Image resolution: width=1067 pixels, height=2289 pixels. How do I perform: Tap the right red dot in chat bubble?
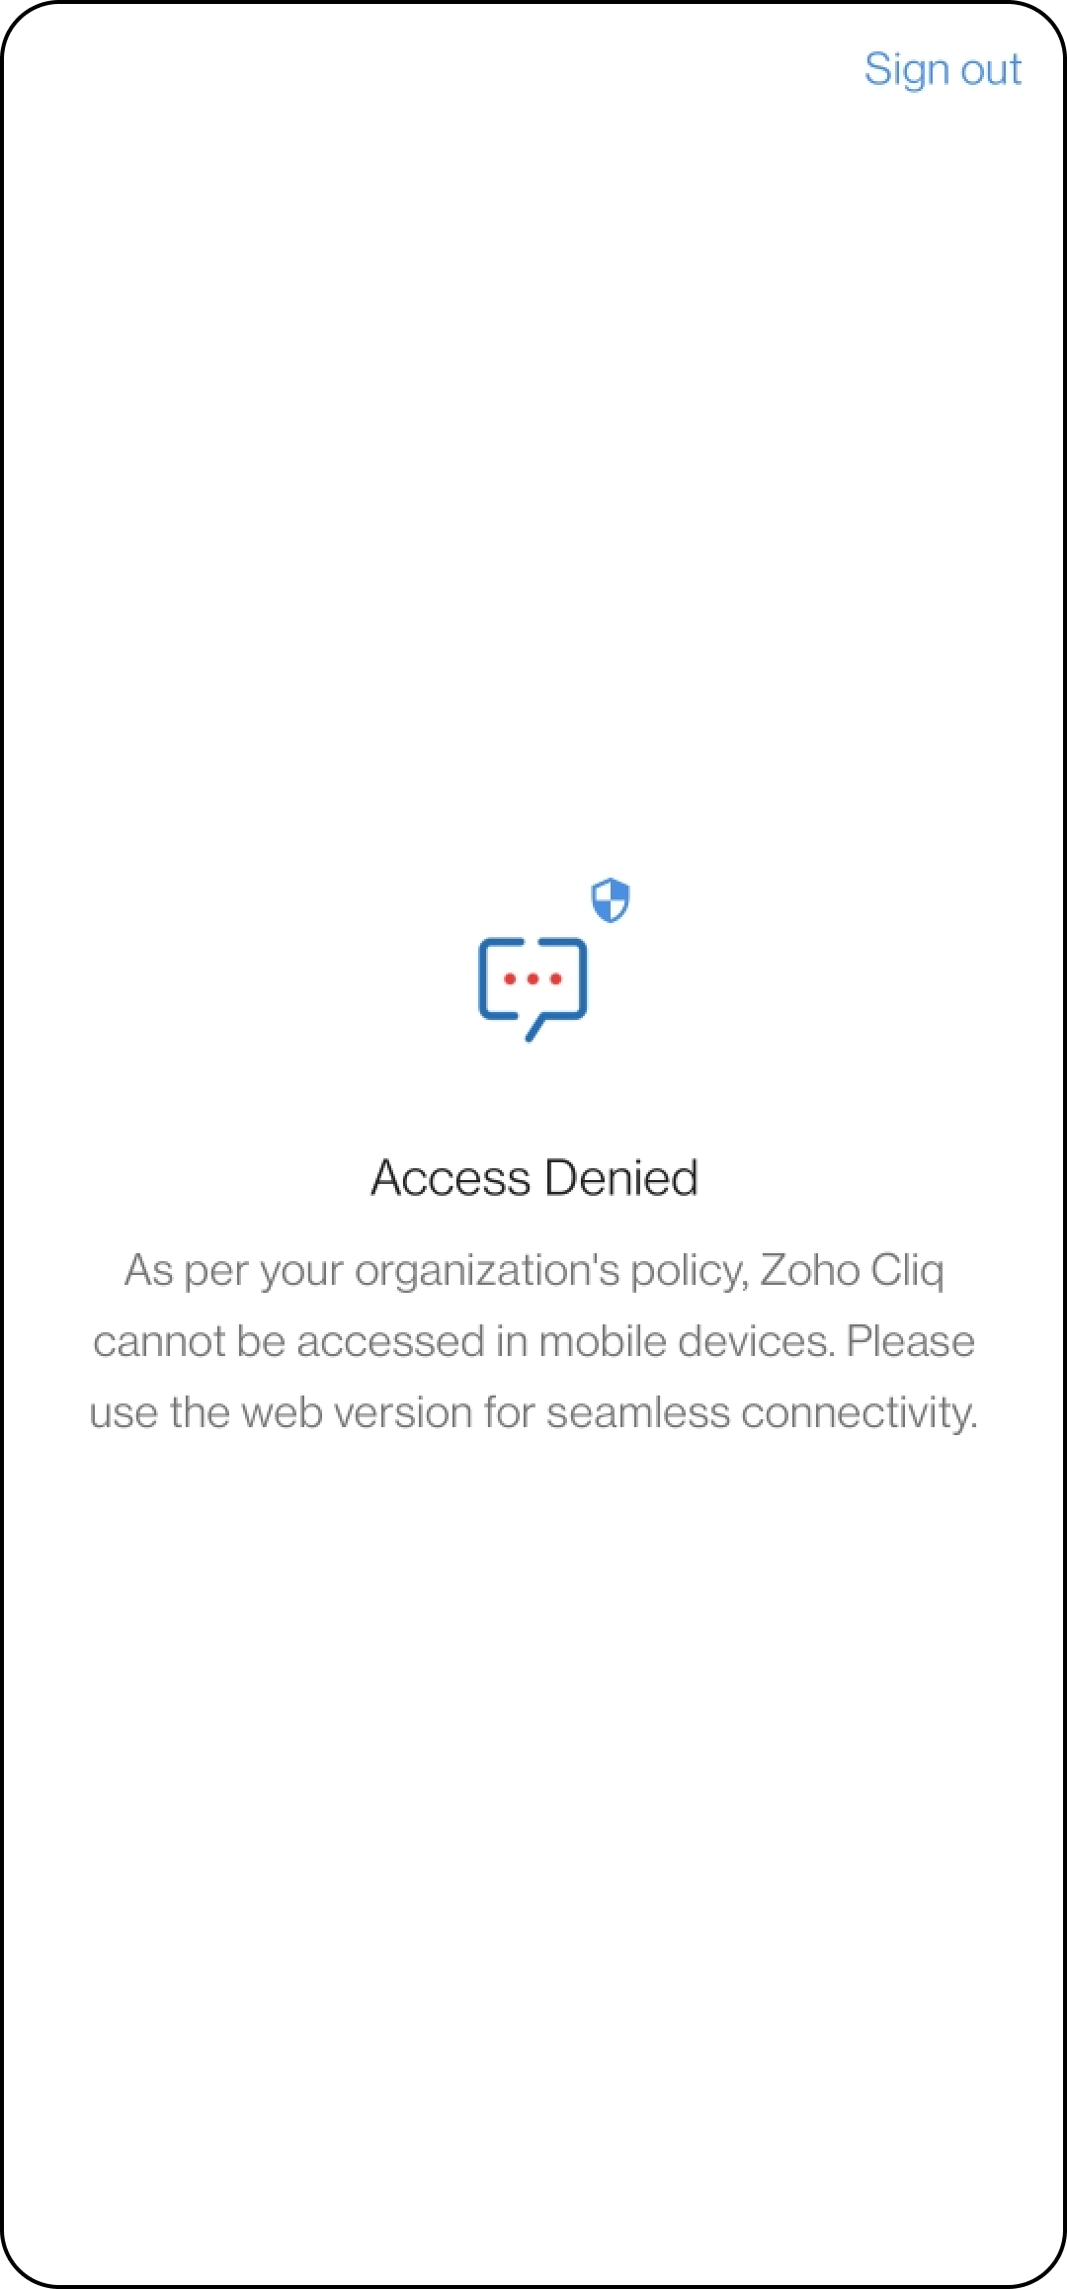[x=555, y=979]
